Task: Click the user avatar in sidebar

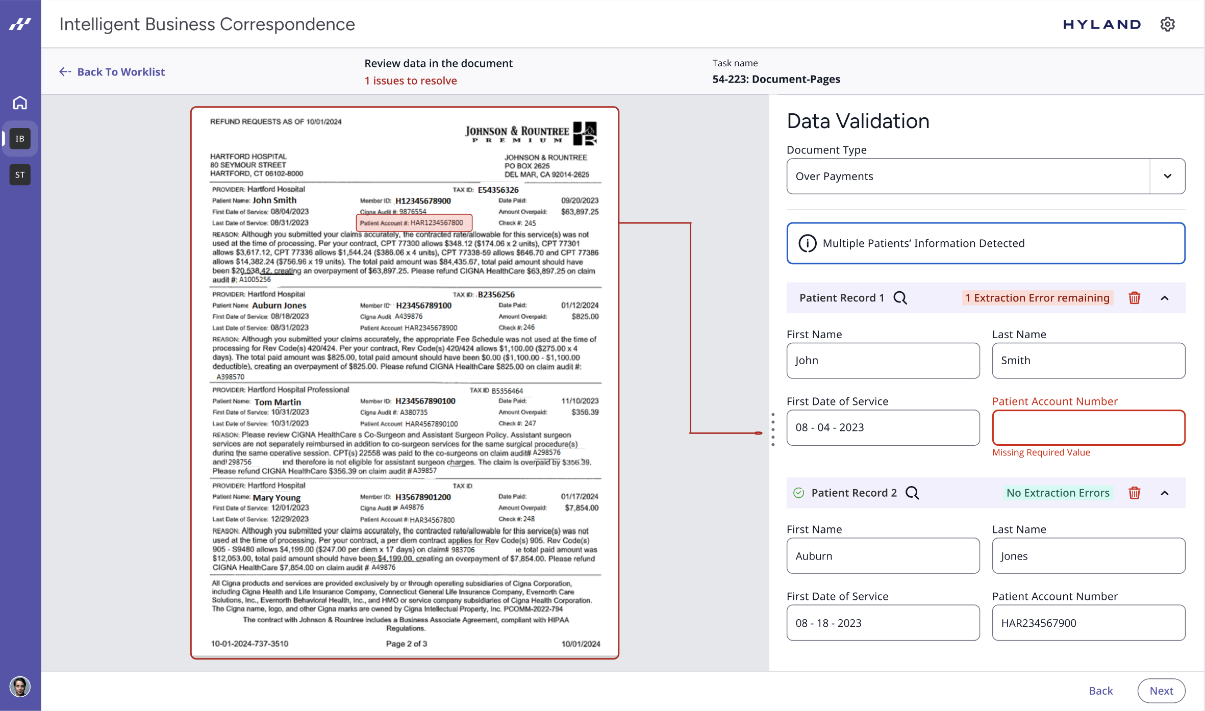Action: pyautogui.click(x=20, y=687)
